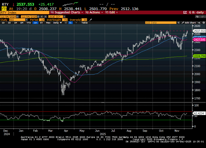
Task: Click the Edit Chart button
Action: click(190, 23)
